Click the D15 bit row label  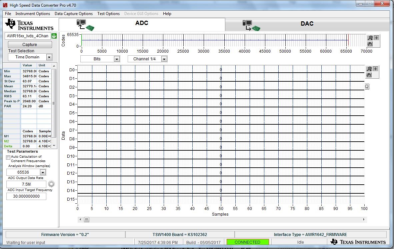(71, 199)
